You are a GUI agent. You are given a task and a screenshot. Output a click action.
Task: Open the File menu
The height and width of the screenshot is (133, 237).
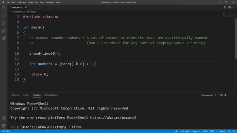point(8,3)
